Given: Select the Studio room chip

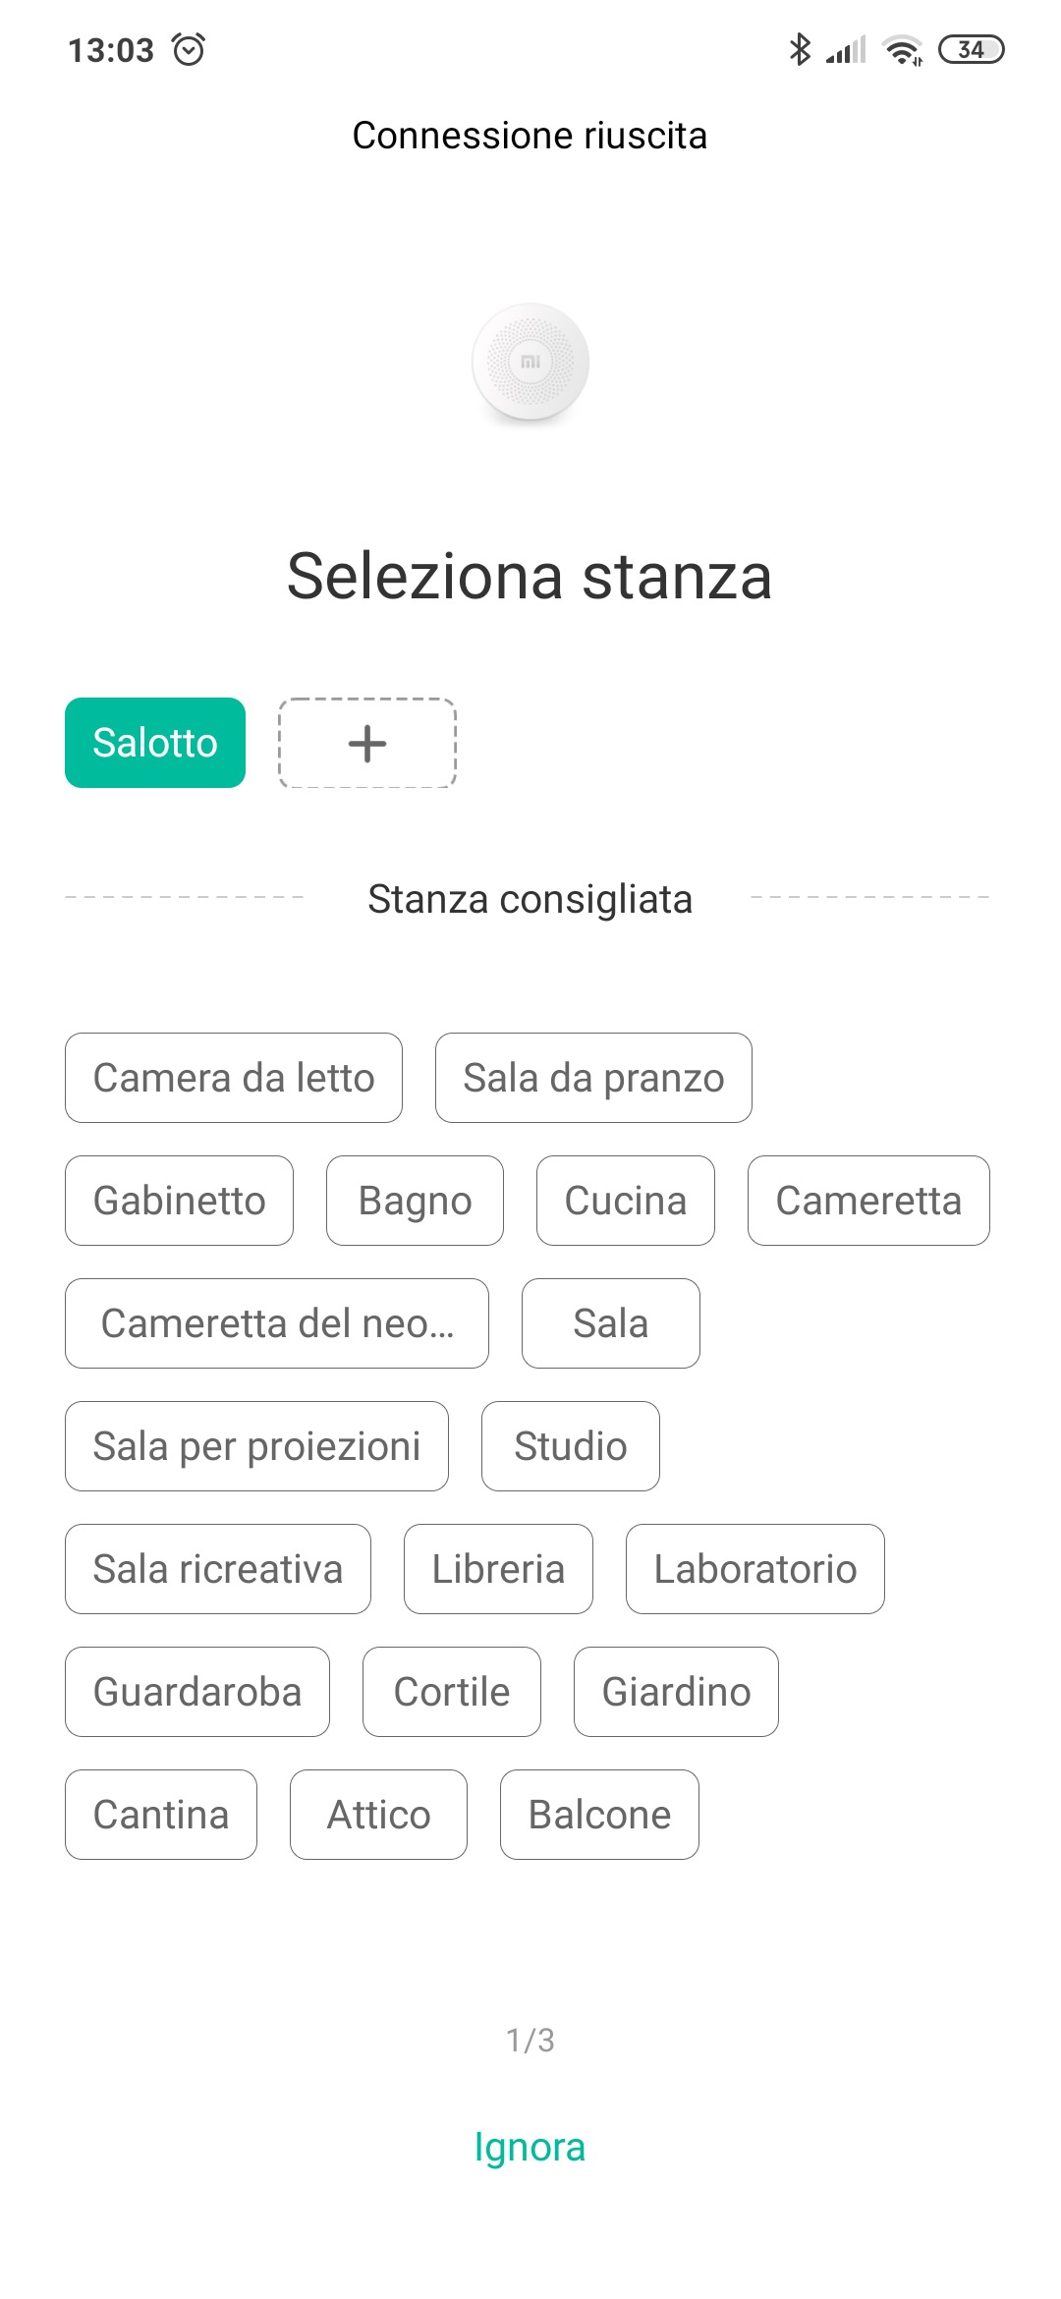Looking at the screenshot, I should [571, 1446].
